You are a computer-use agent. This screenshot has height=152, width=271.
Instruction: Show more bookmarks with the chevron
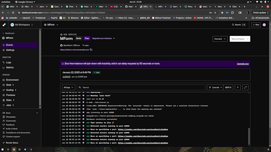pyautogui.click(x=246, y=18)
